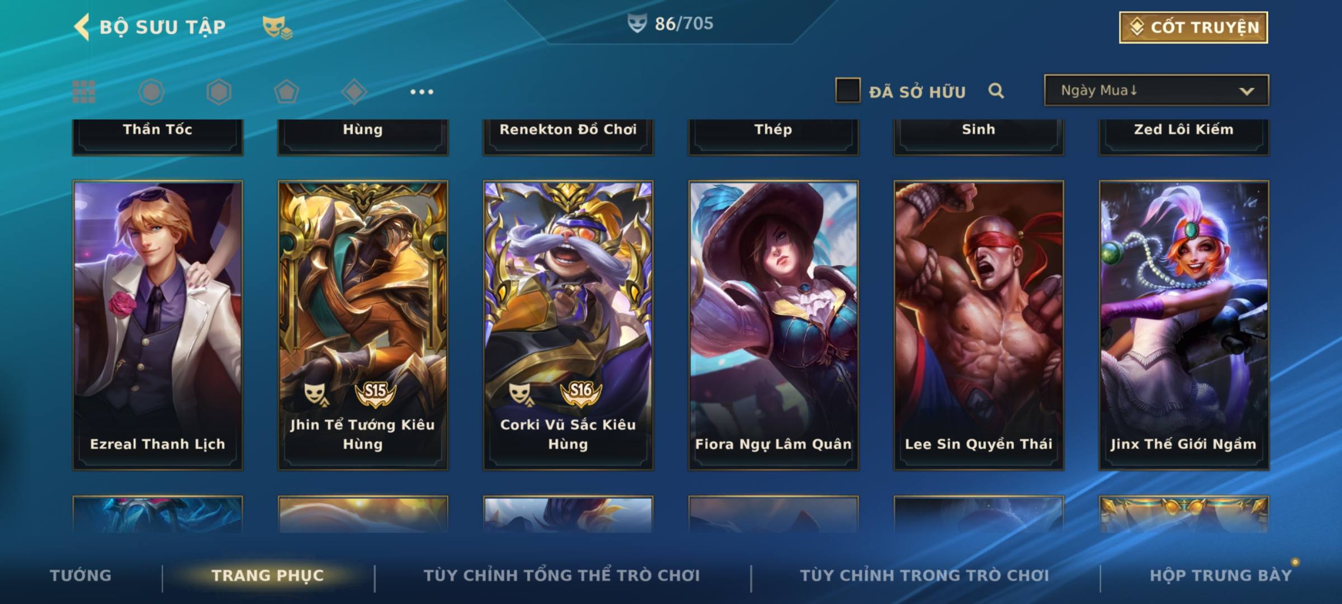1342x604 pixels.
Task: Select the Jinx Thế Giới Ngầm skin
Action: [x=1184, y=325]
